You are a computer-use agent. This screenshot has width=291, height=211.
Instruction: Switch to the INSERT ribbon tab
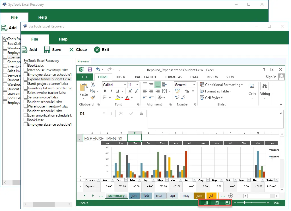121,77
